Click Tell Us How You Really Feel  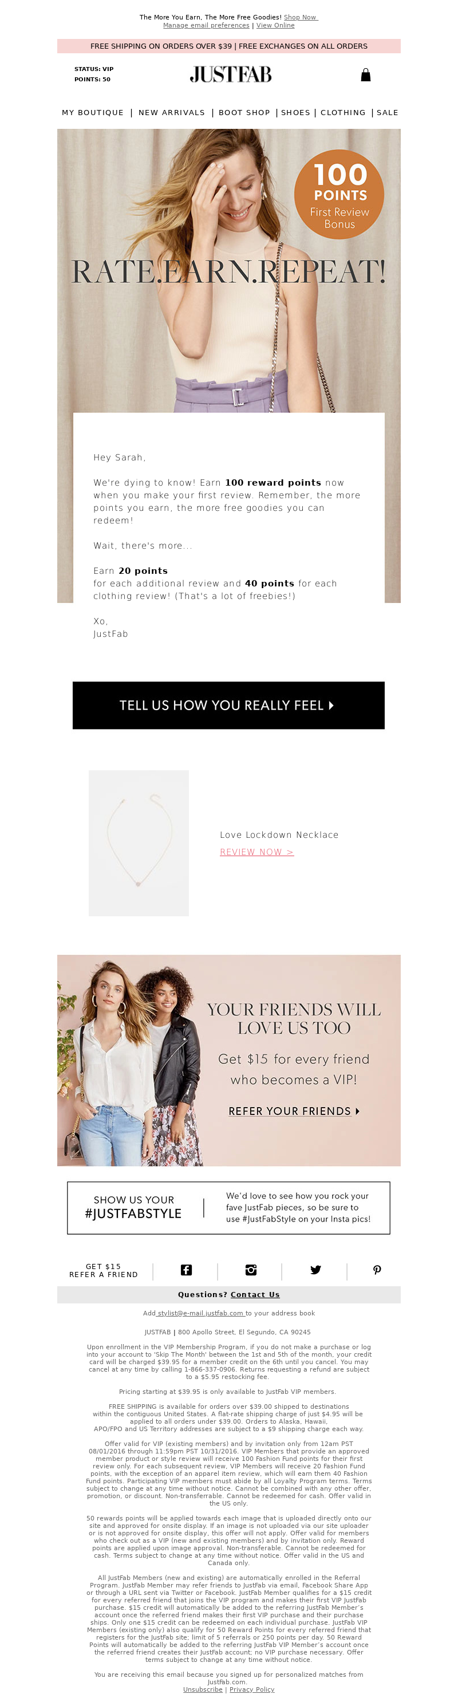click(x=228, y=706)
